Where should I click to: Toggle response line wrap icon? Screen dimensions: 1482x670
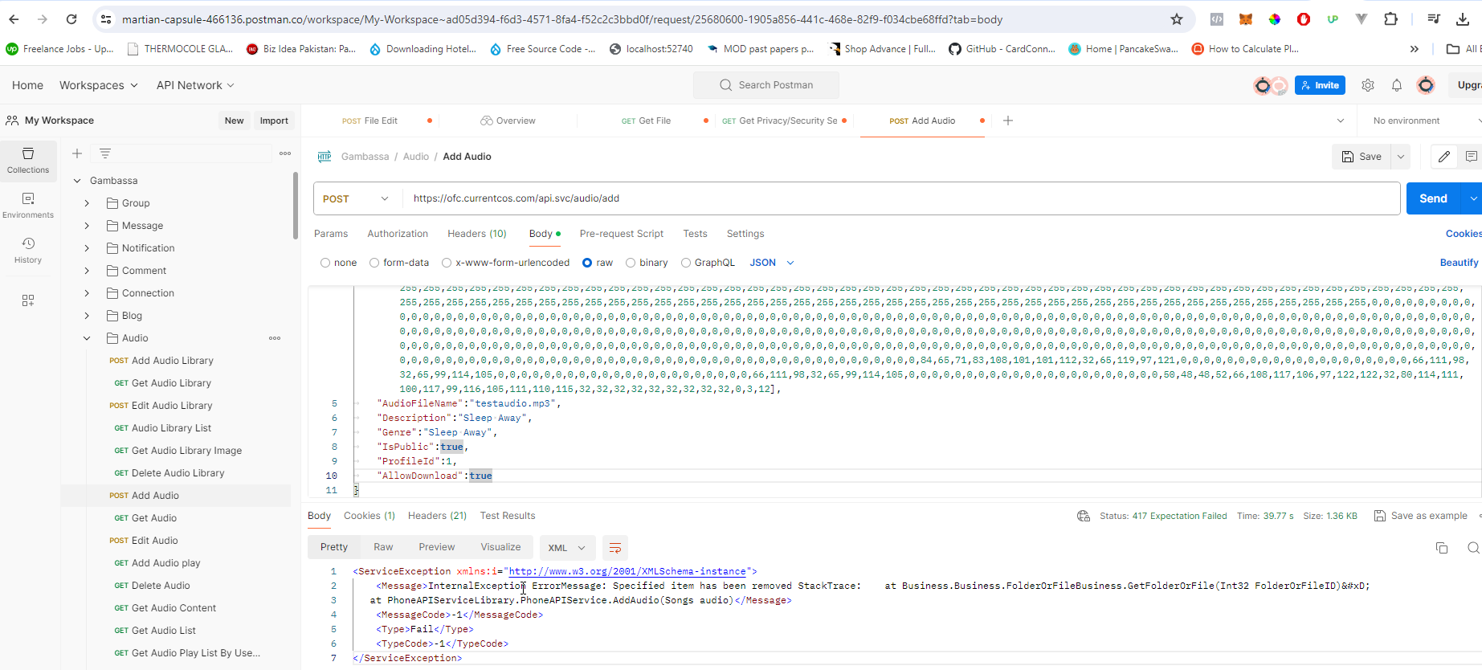[x=615, y=548]
